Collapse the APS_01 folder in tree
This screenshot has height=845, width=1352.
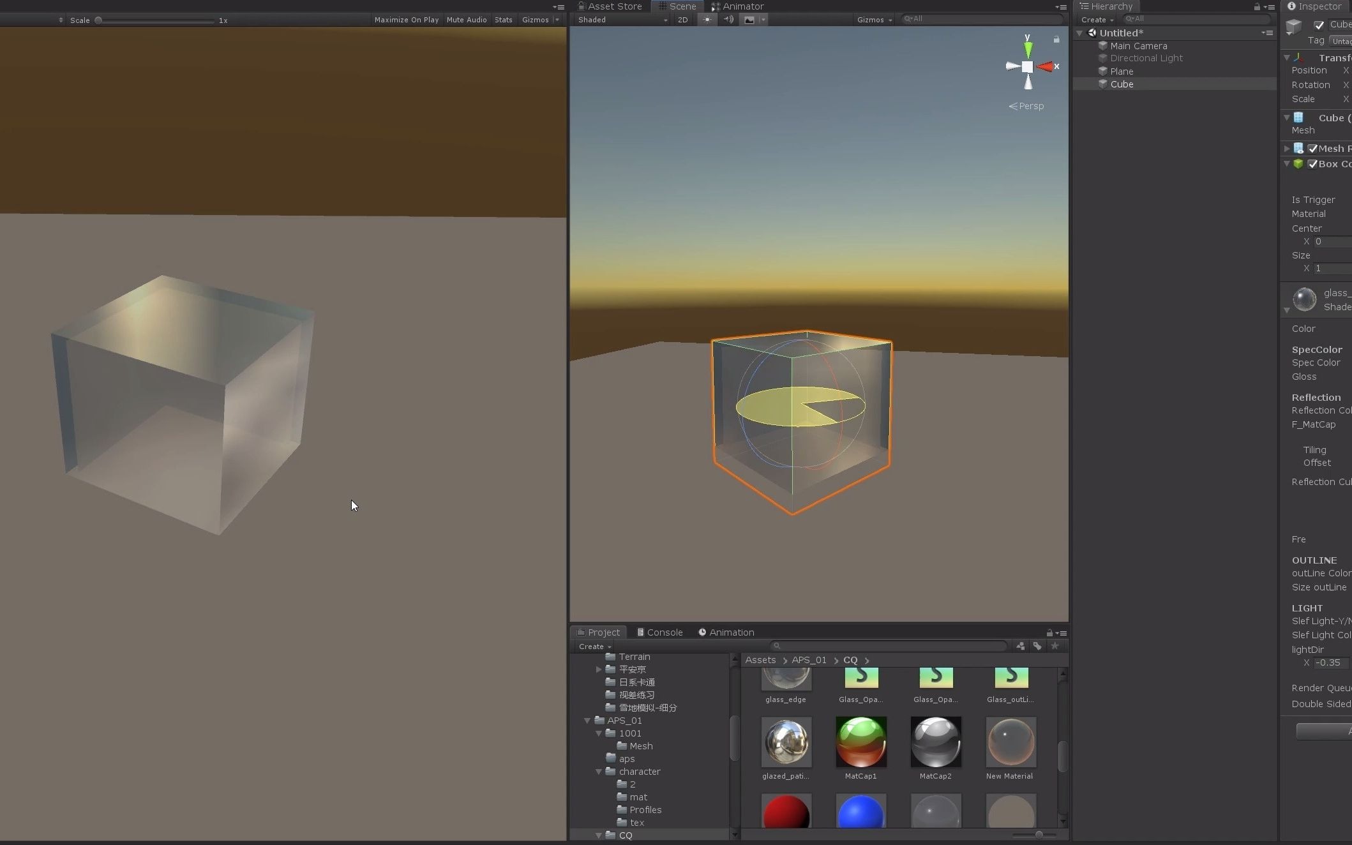(587, 721)
